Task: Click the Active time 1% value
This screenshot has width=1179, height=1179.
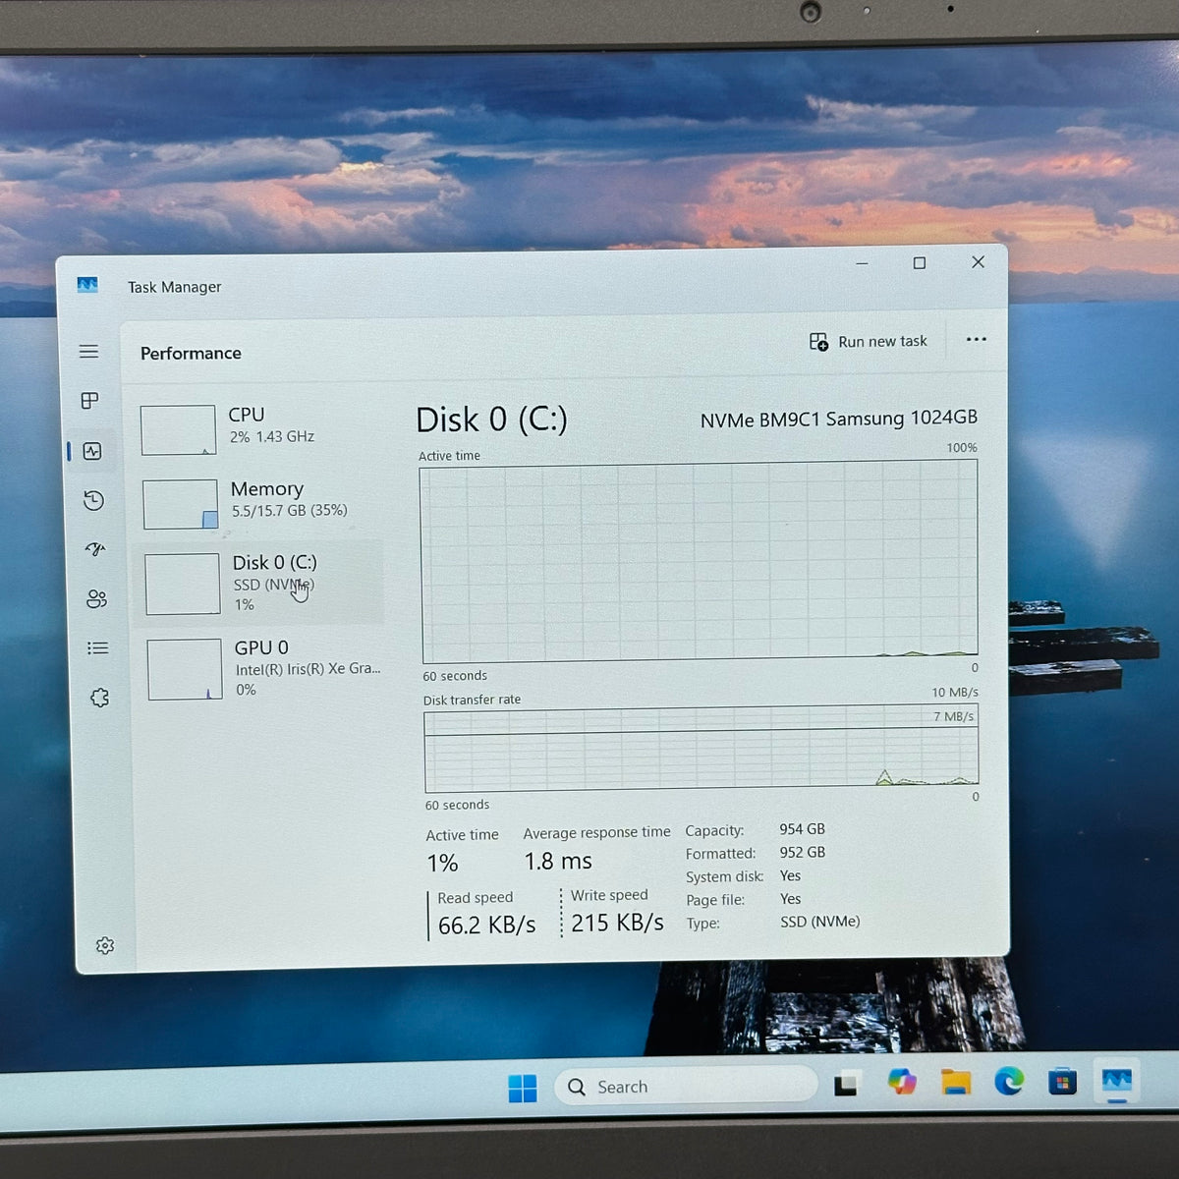Action: (442, 864)
